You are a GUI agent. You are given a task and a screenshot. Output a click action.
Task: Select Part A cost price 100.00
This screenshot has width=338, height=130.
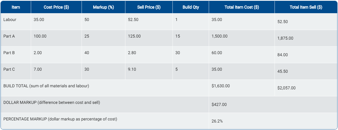[x=40, y=36]
